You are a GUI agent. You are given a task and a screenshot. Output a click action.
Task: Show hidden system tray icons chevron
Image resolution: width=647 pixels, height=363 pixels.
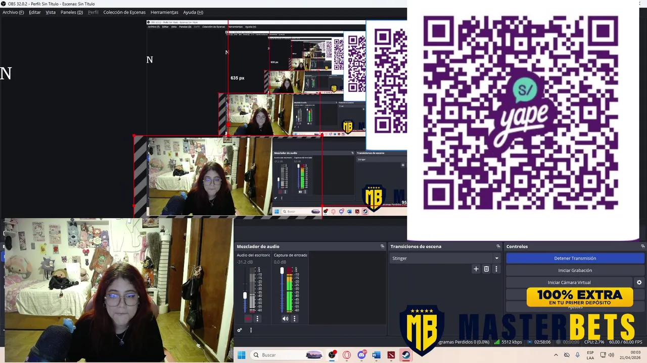point(556,355)
